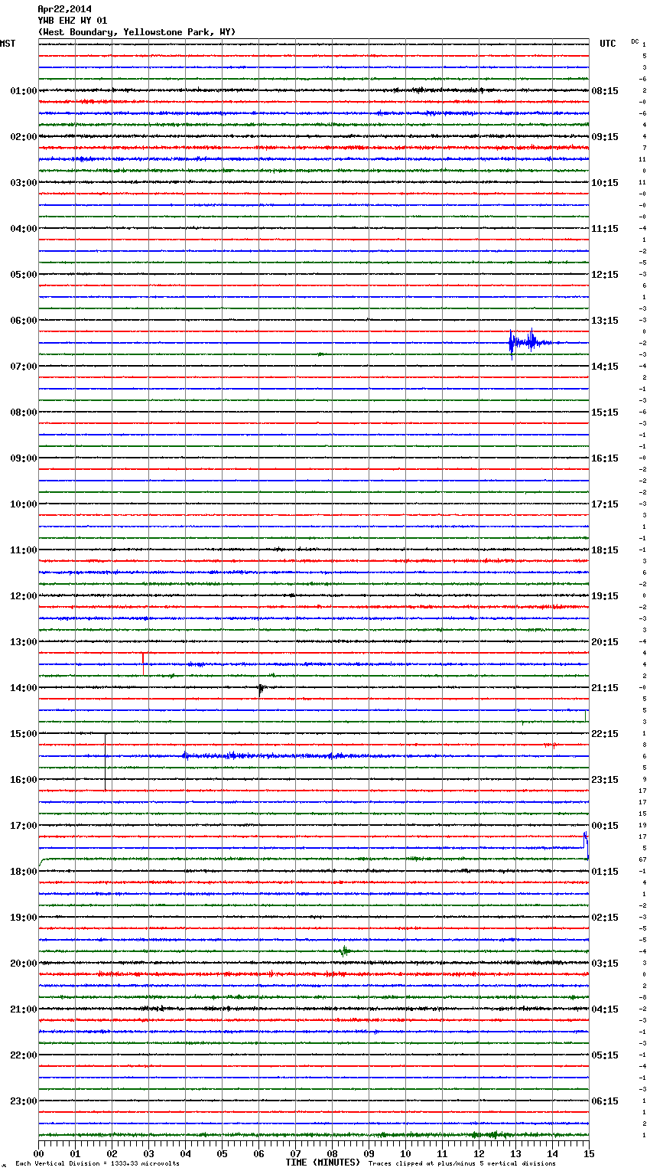Image resolution: width=650 pixels, height=1174 pixels.
Task: Click the TIME (MINUTES) axis title
Action: click(323, 1163)
